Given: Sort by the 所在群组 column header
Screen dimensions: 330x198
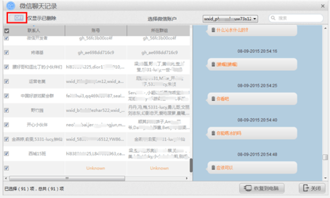Looking at the screenshot, I should point(159,30).
